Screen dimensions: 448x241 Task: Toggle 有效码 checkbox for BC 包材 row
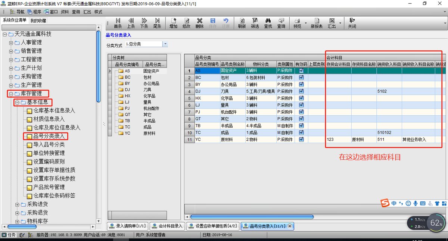click(x=301, y=78)
